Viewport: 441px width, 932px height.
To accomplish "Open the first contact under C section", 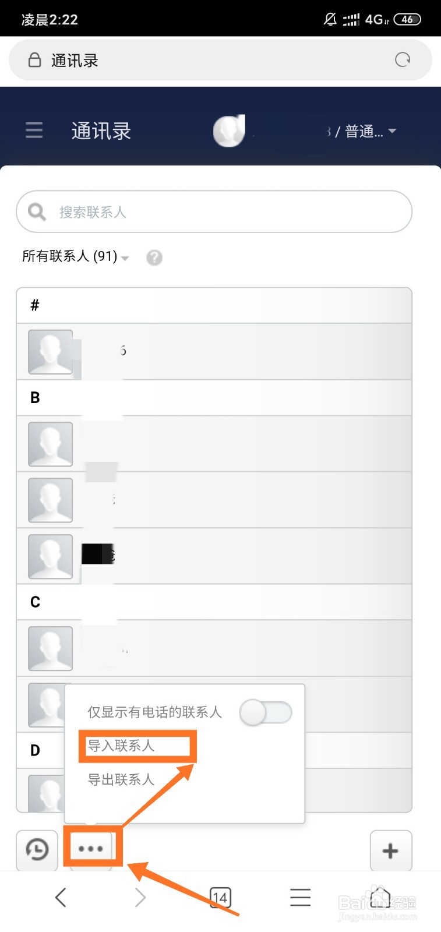I will pos(214,648).
